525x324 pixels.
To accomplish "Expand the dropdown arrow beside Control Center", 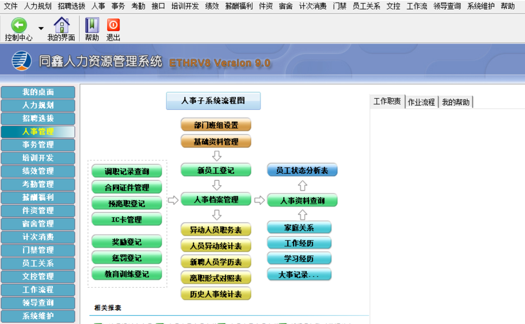I will point(41,29).
